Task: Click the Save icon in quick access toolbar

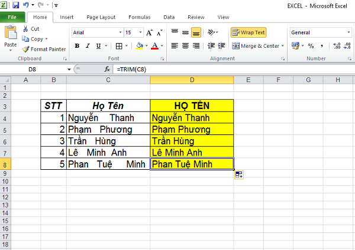Action: (15, 5)
